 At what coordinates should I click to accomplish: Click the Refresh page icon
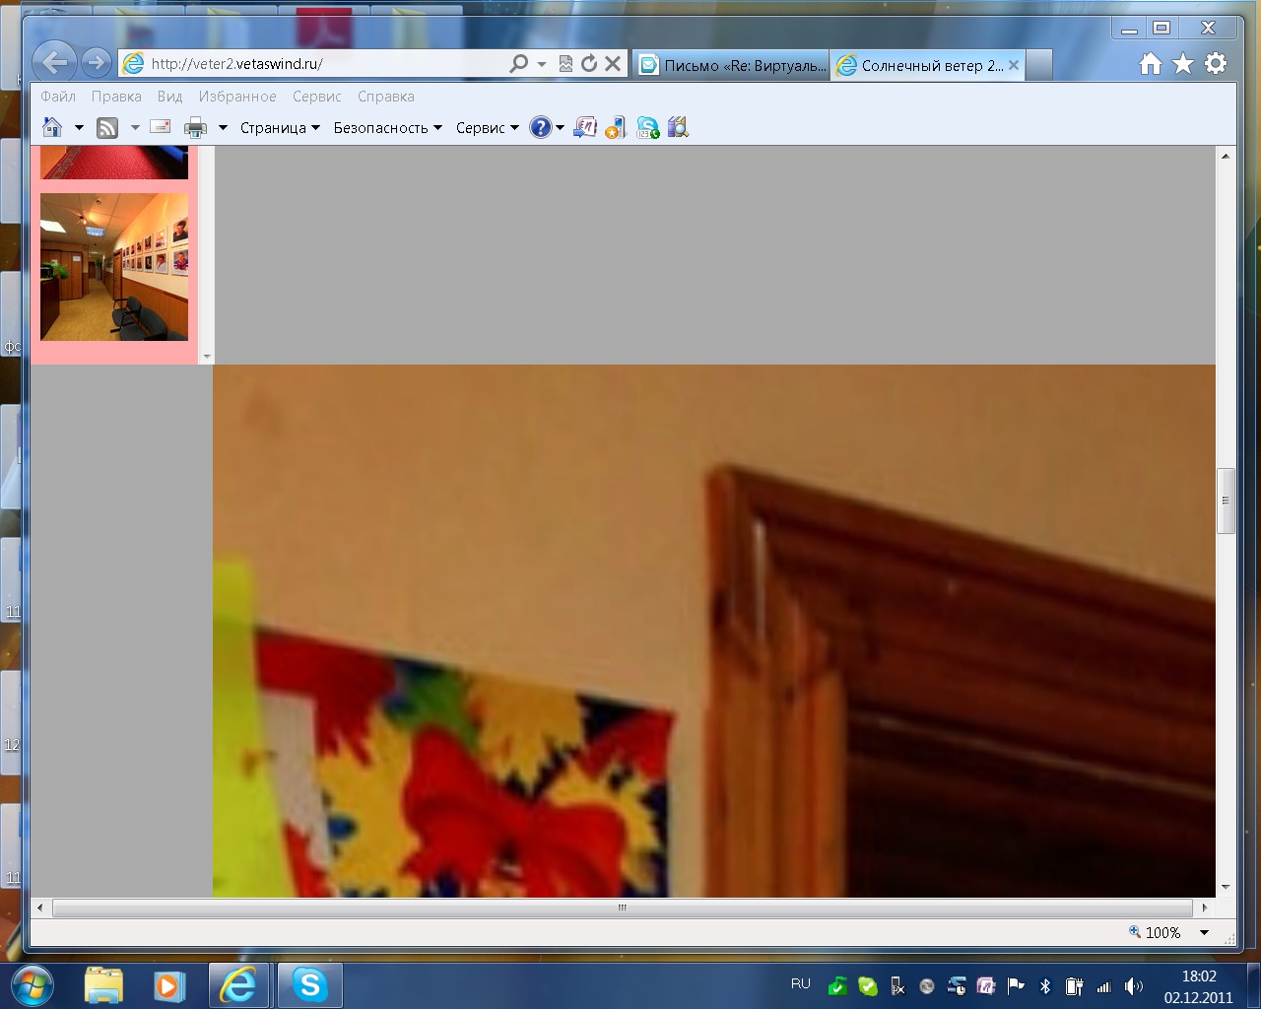tap(589, 64)
